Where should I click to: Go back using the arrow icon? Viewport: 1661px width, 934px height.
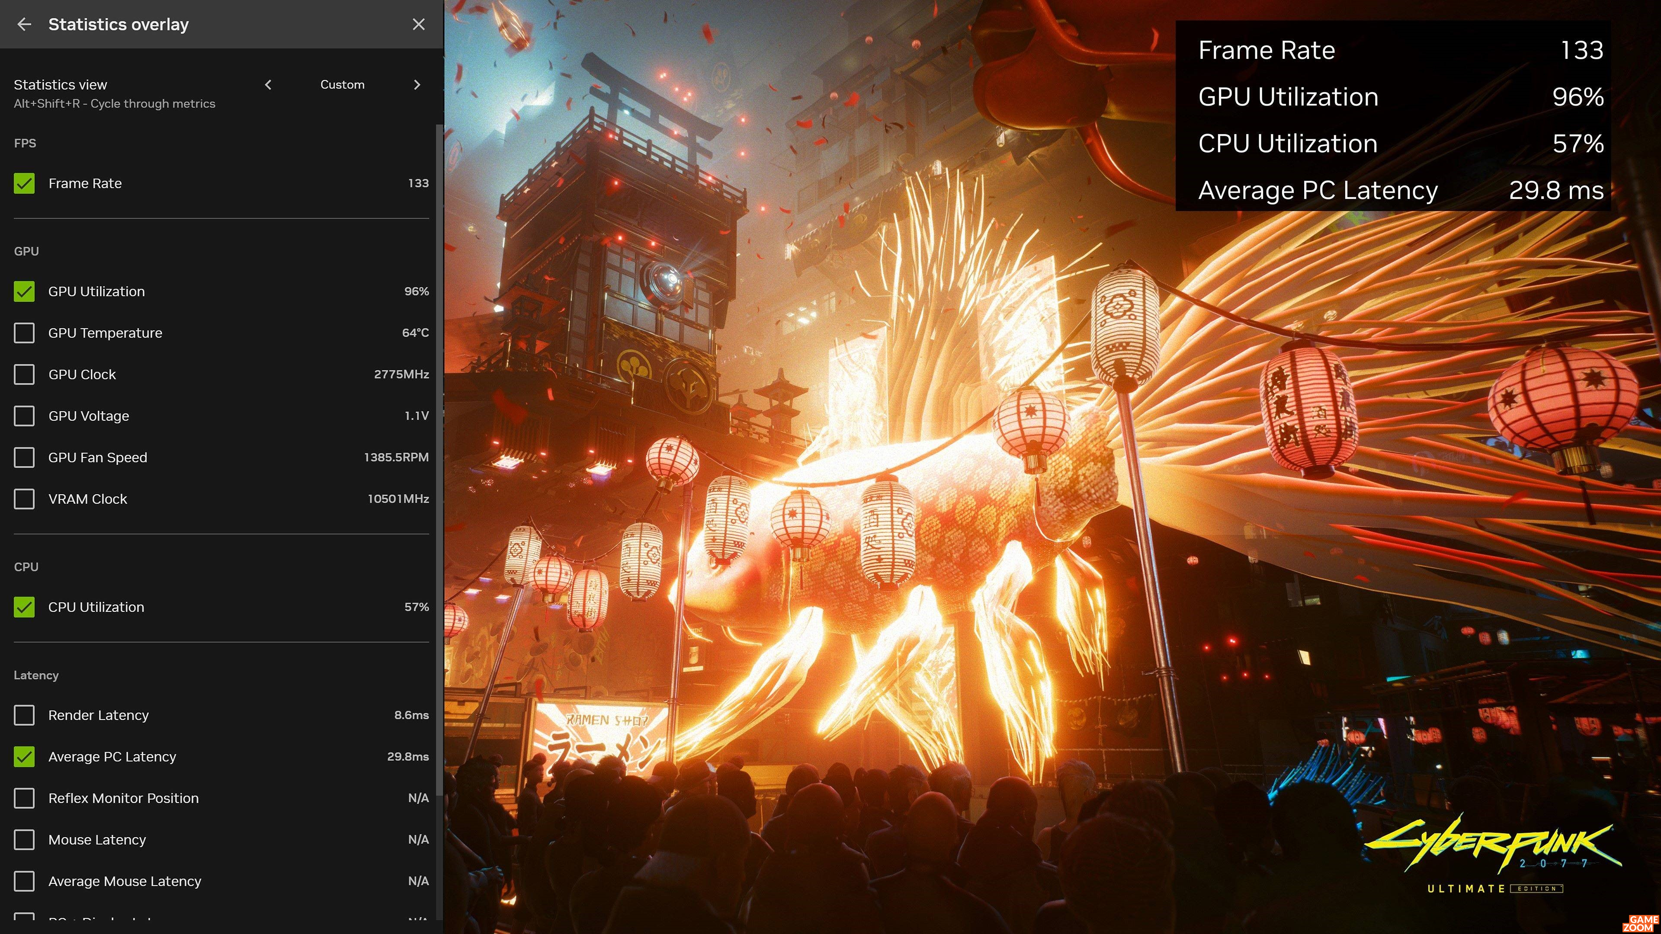[24, 25]
